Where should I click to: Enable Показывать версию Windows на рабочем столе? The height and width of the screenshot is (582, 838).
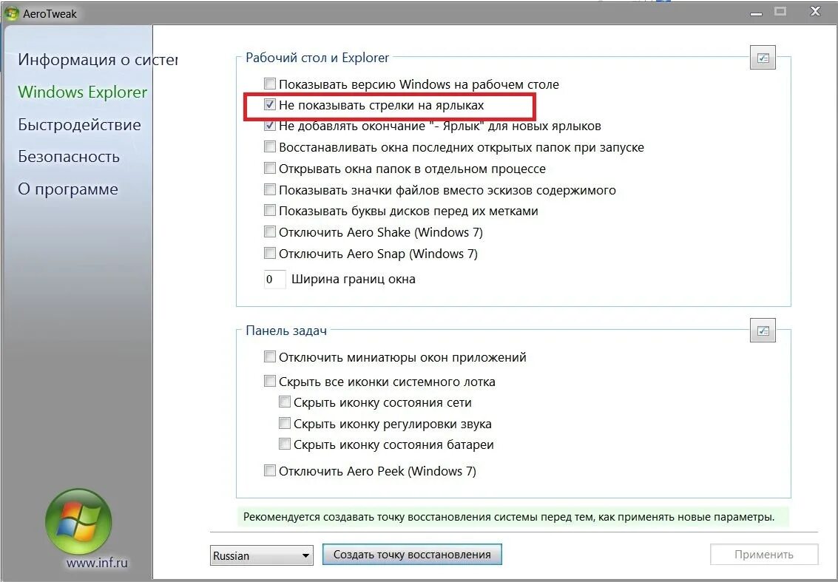coord(270,84)
